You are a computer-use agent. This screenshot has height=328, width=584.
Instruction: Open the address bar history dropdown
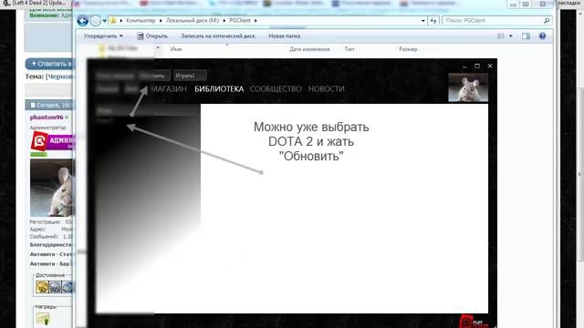pyautogui.click(x=423, y=21)
